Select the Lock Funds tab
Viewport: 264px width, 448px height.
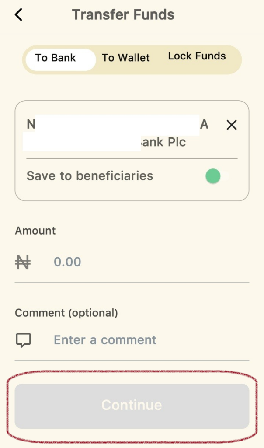click(197, 56)
